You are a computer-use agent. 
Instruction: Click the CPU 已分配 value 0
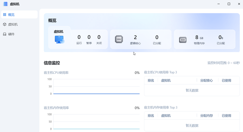click(x=157, y=37)
